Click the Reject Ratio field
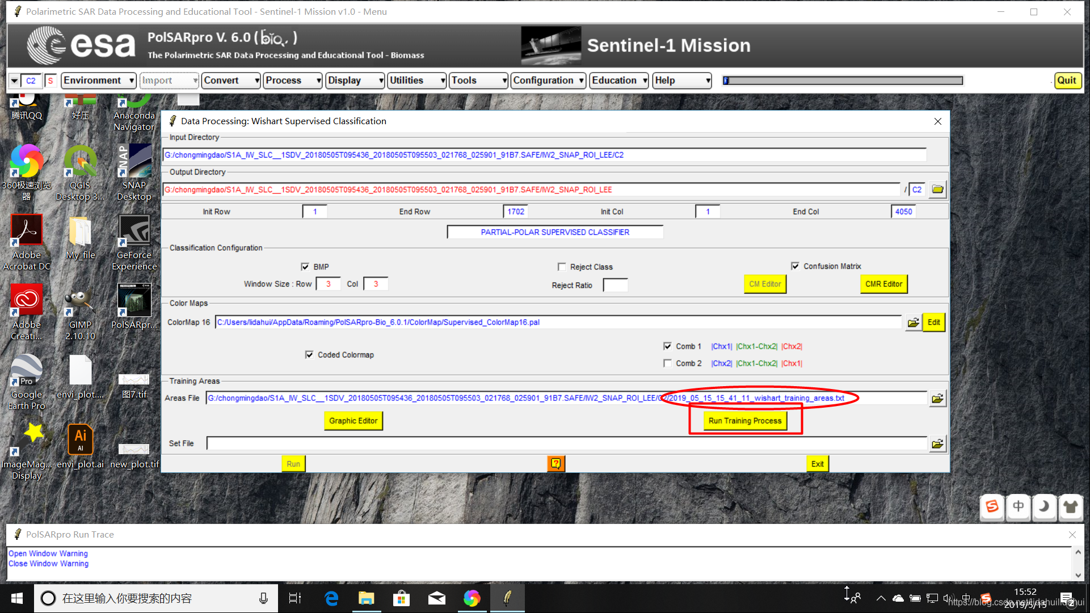 pos(615,285)
